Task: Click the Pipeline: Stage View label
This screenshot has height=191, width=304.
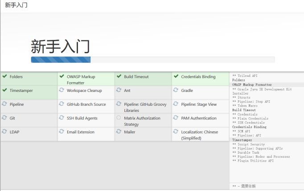Action: tap(199, 104)
